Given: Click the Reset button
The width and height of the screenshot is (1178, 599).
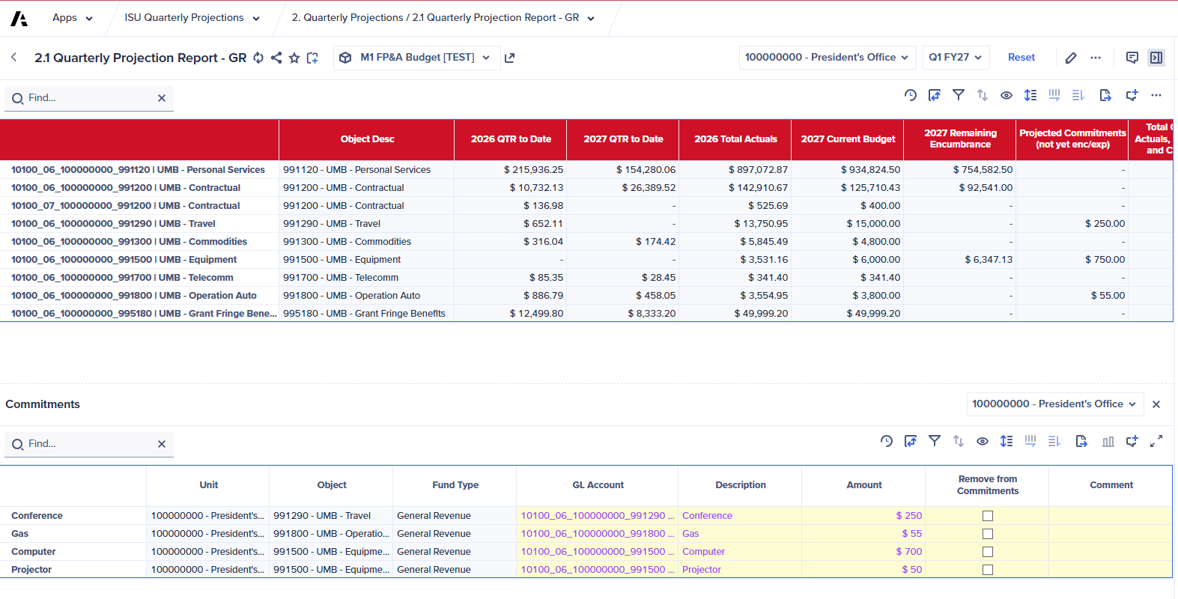Looking at the screenshot, I should point(1021,58).
